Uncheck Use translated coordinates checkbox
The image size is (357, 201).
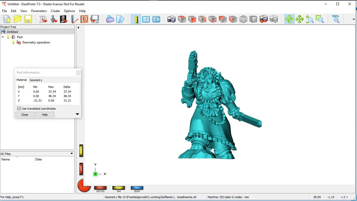click(19, 109)
